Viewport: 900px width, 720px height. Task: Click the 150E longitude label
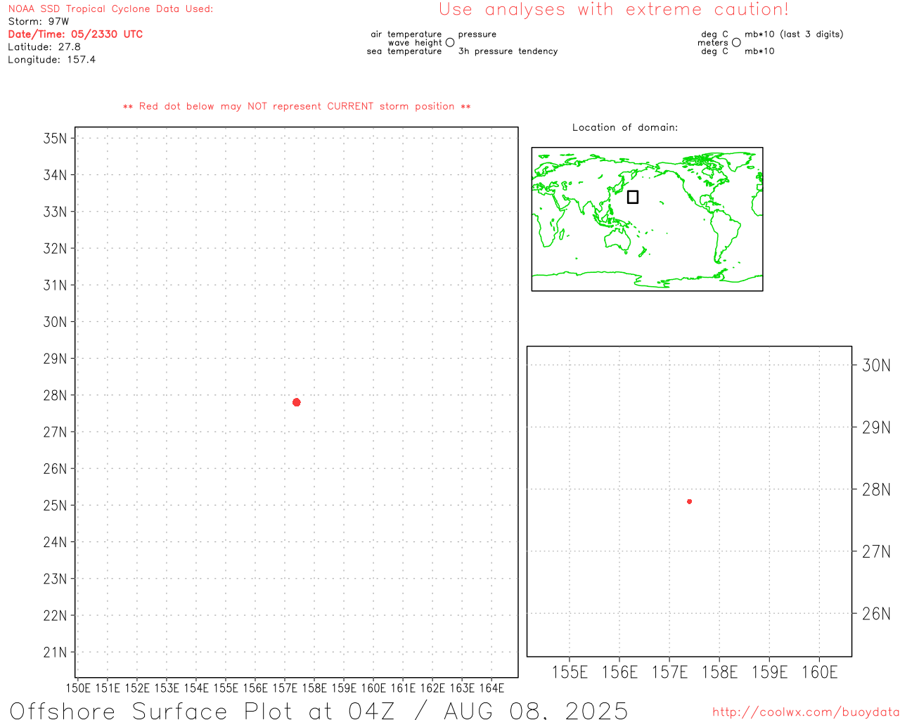[x=78, y=688]
